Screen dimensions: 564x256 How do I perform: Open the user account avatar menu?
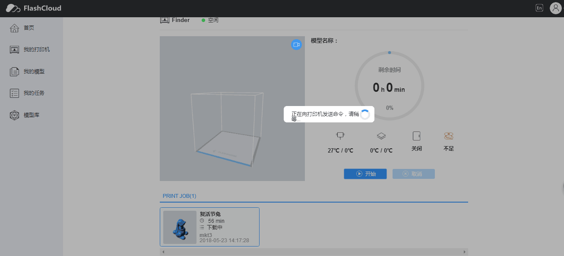(x=555, y=8)
